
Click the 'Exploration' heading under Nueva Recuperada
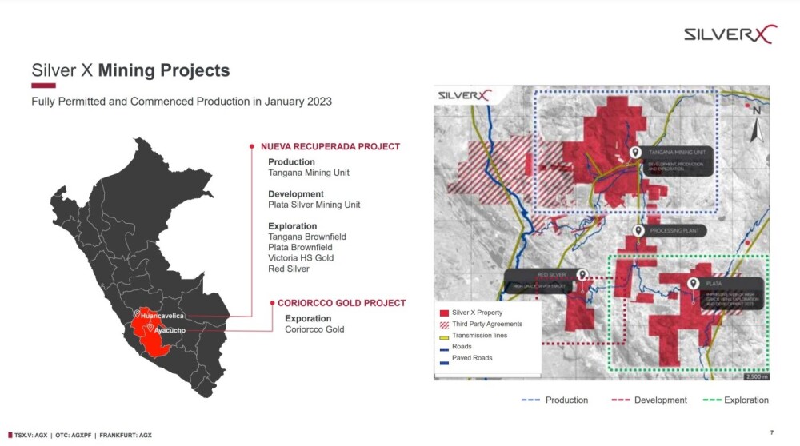click(x=292, y=226)
